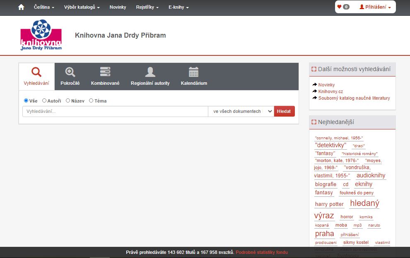This screenshot has height=258, width=410.
Task: Click the home icon in top navbar
Action: point(21,7)
